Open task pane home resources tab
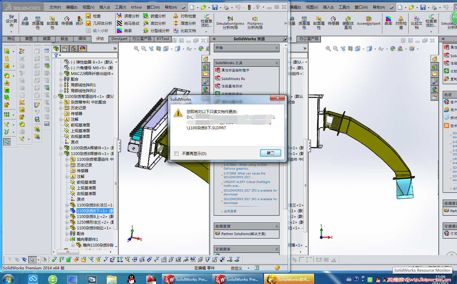The height and width of the screenshot is (284, 457). pos(206,59)
